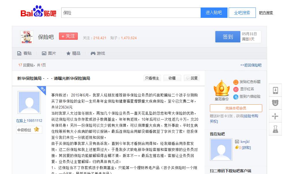Click the 签到 daily check-in button

tap(228, 37)
